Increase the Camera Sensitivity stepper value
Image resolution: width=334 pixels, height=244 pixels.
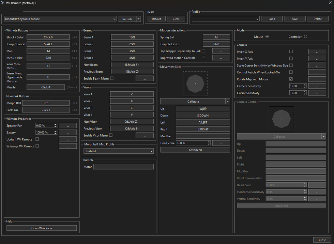pos(305,85)
